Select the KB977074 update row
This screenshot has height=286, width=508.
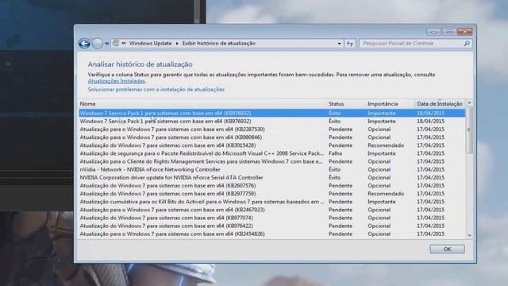coord(271,218)
